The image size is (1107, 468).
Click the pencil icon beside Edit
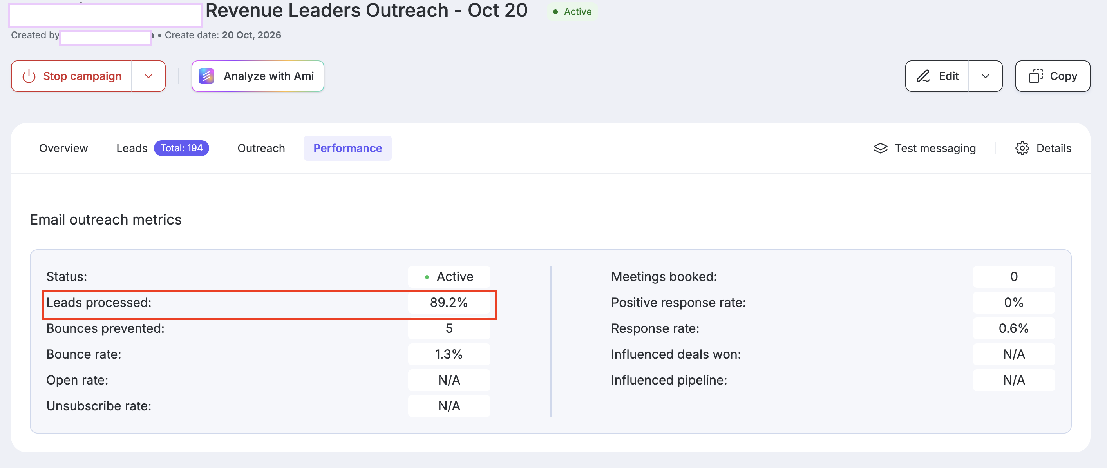(923, 76)
